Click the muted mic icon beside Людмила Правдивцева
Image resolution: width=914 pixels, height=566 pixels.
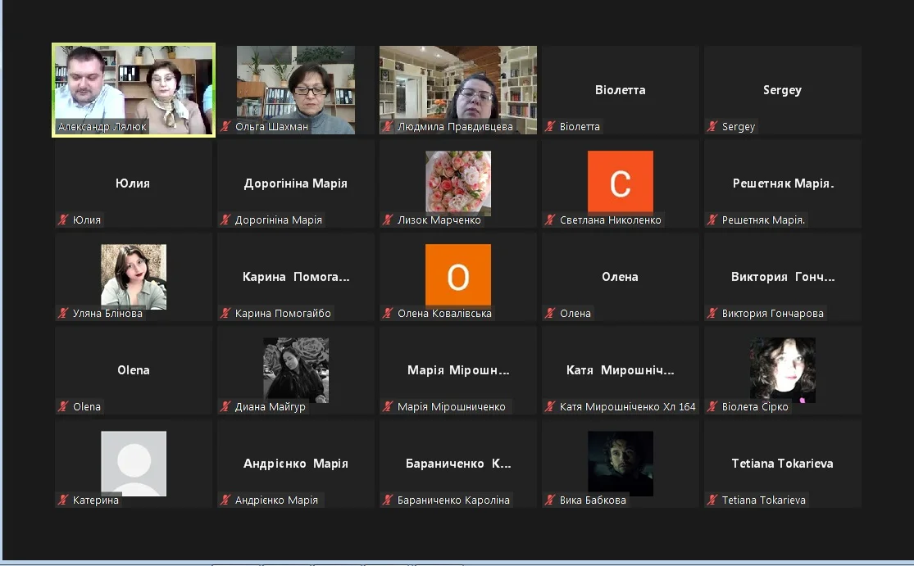point(389,126)
